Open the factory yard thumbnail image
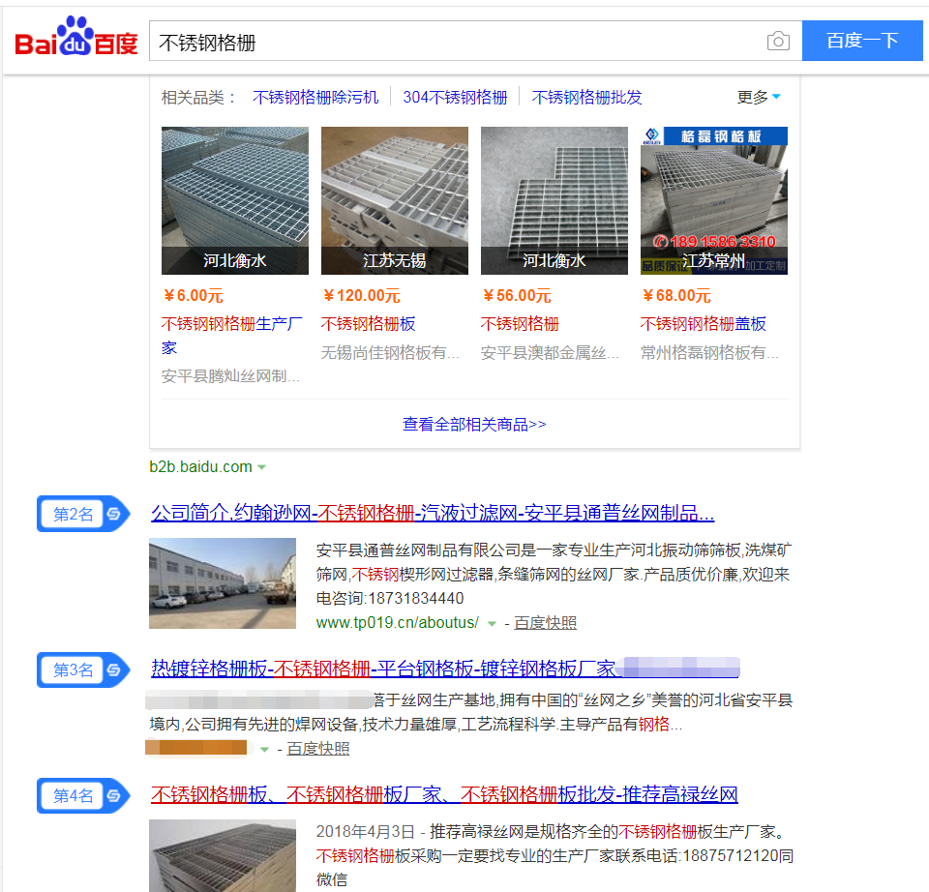Screen dimensions: 929x892 pos(223,582)
